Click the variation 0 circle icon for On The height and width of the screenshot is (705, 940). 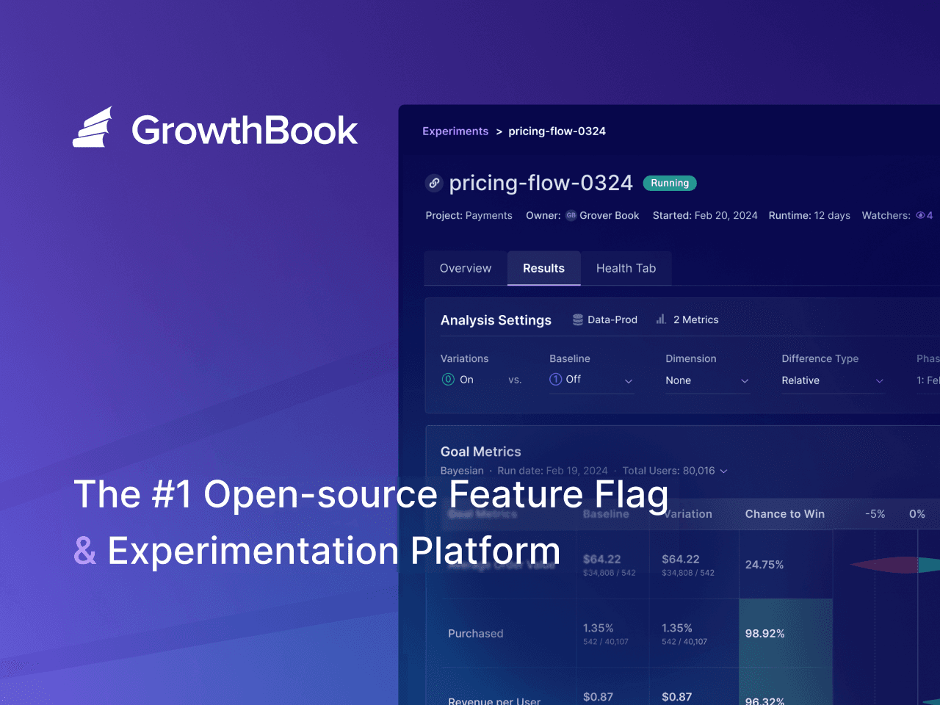click(x=448, y=380)
